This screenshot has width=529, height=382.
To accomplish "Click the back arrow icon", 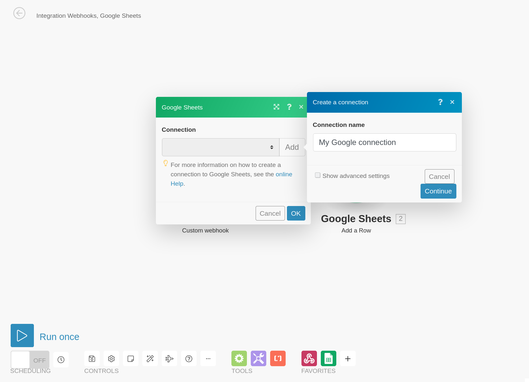I will point(19,13).
